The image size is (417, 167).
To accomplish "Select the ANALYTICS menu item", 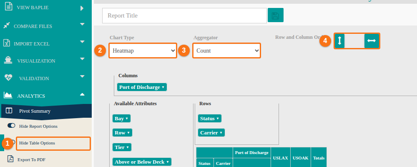I will (31, 96).
